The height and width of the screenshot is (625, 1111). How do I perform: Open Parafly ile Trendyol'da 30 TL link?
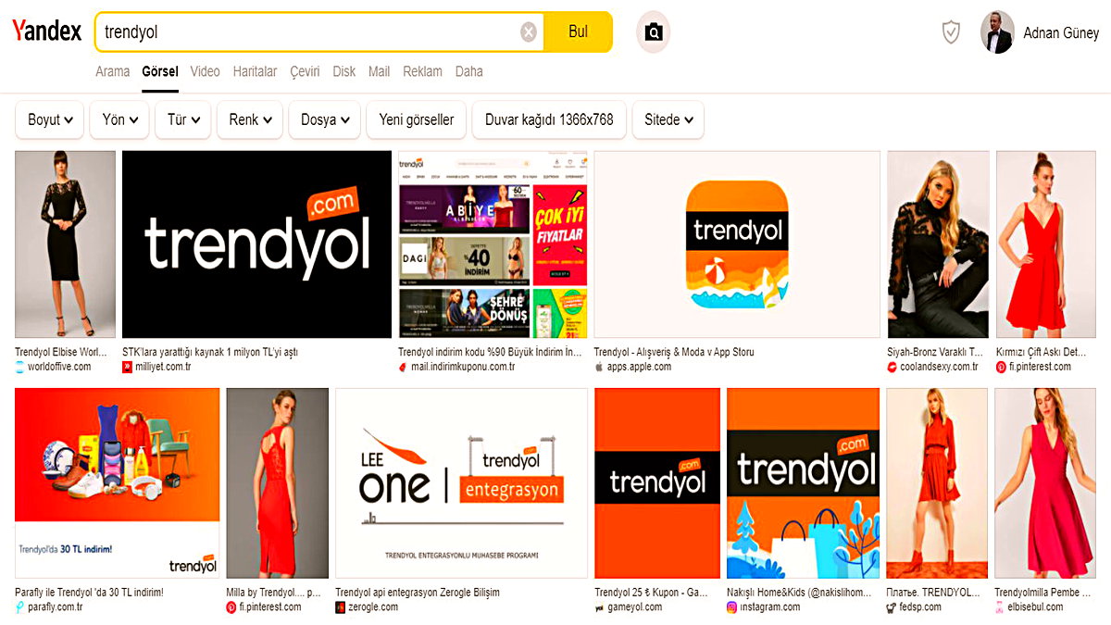pos(89,593)
